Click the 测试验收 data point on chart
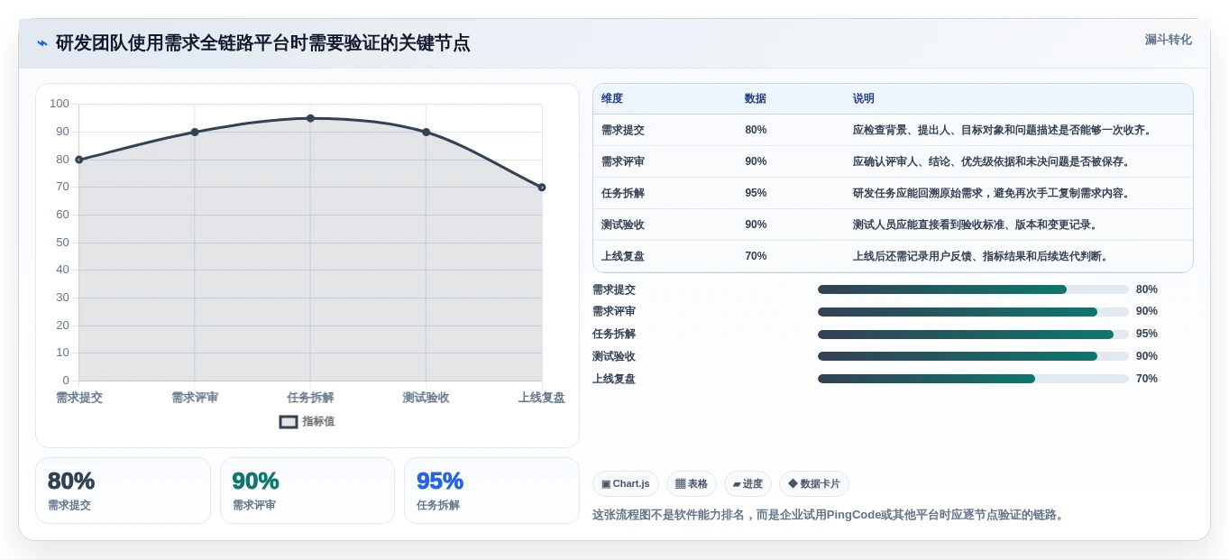This screenshot has width=1229, height=560. tap(426, 132)
